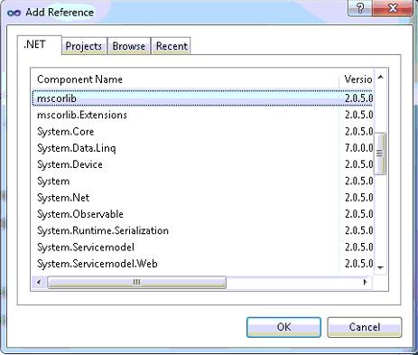
Task: Confirm with the OK button
Action: (x=283, y=327)
